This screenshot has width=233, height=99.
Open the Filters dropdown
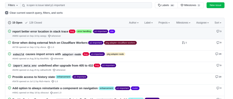click(x=13, y=5)
